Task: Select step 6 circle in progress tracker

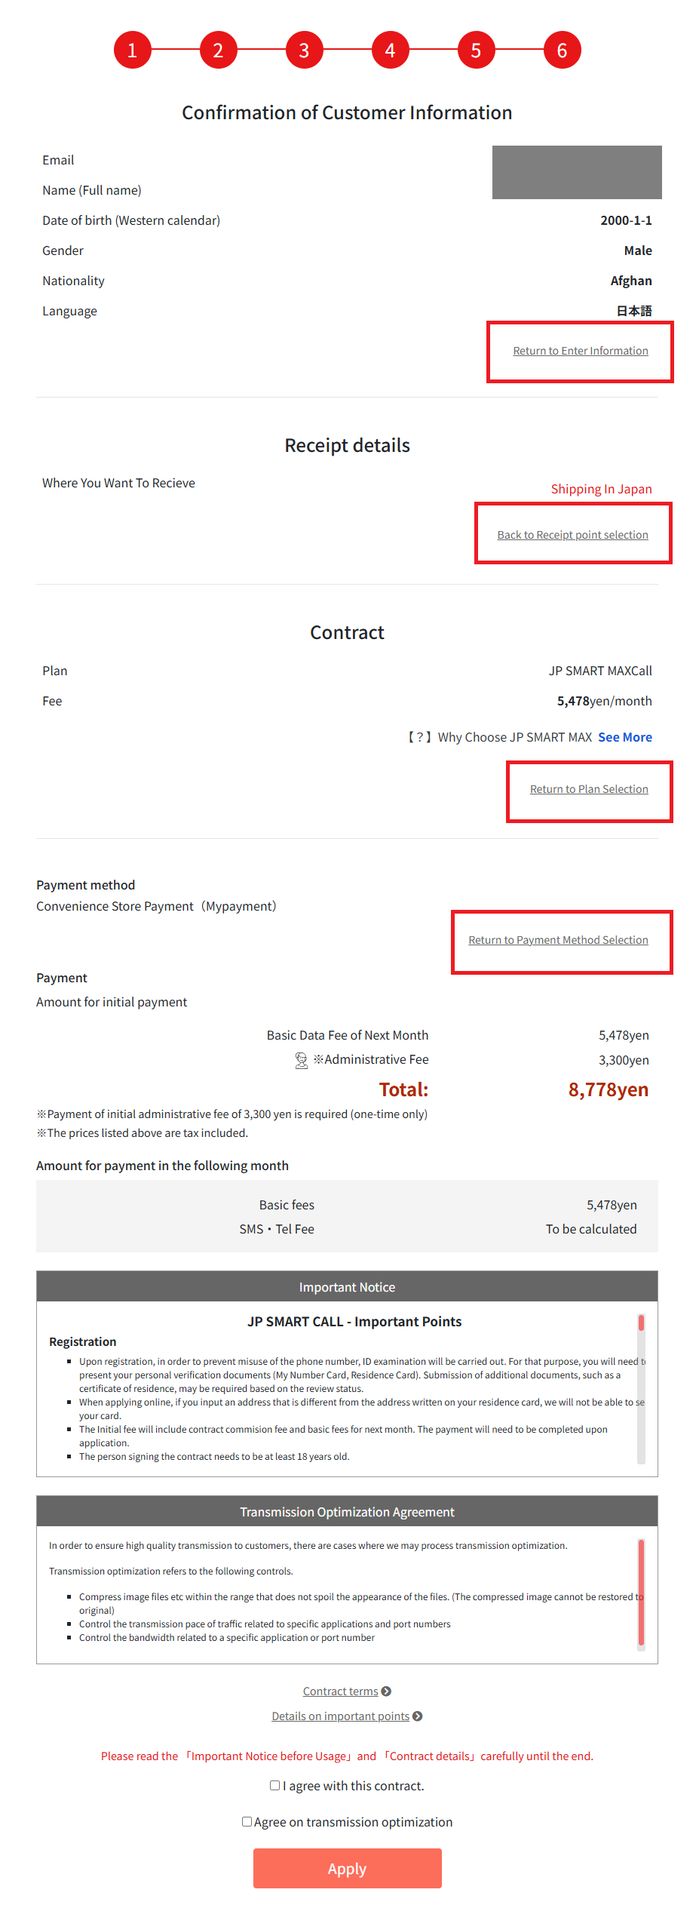Action: 562,50
